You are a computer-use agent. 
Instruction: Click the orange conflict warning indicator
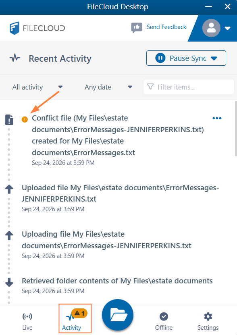pos(25,119)
